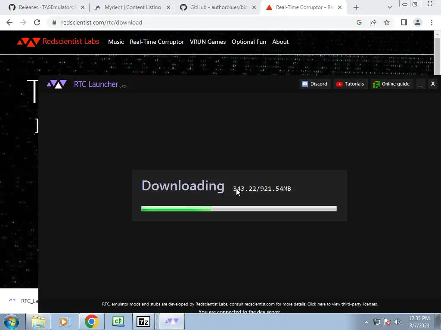Click the download progress bar

point(239,208)
